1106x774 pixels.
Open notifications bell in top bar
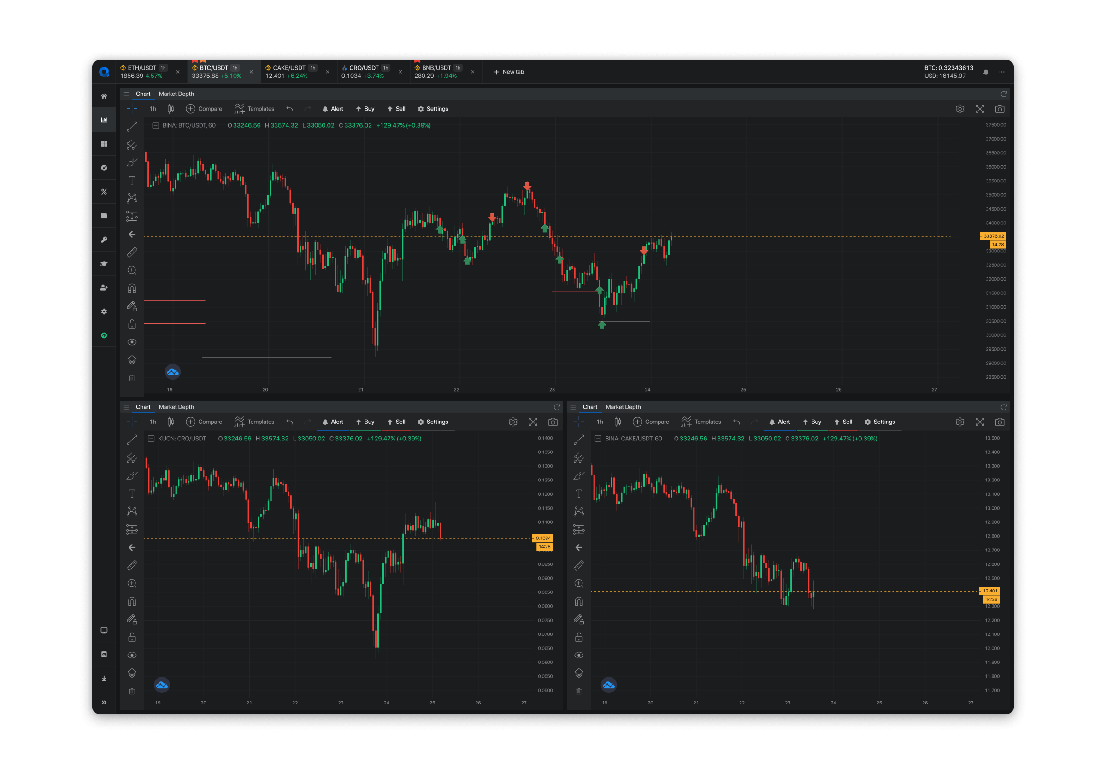986,72
